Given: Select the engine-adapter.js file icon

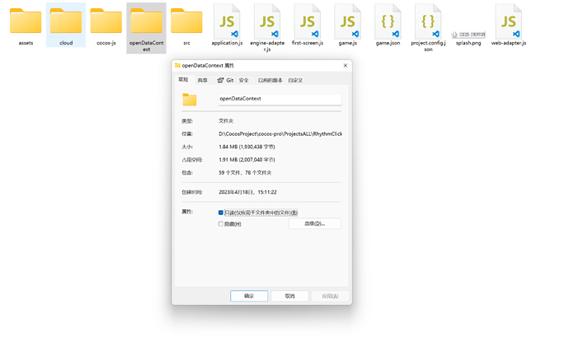Looking at the screenshot, I should pos(267,21).
